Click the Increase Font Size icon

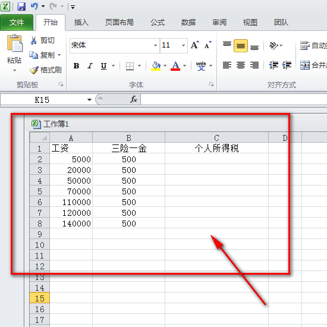tap(195, 45)
